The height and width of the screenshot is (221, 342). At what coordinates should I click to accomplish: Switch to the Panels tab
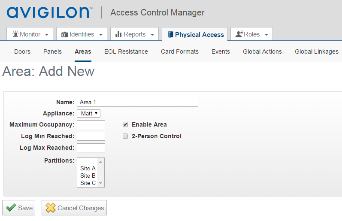[52, 51]
